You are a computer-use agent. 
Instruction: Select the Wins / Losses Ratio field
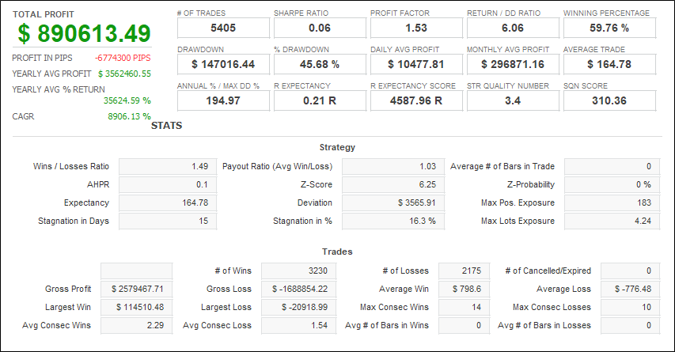pyautogui.click(x=166, y=166)
